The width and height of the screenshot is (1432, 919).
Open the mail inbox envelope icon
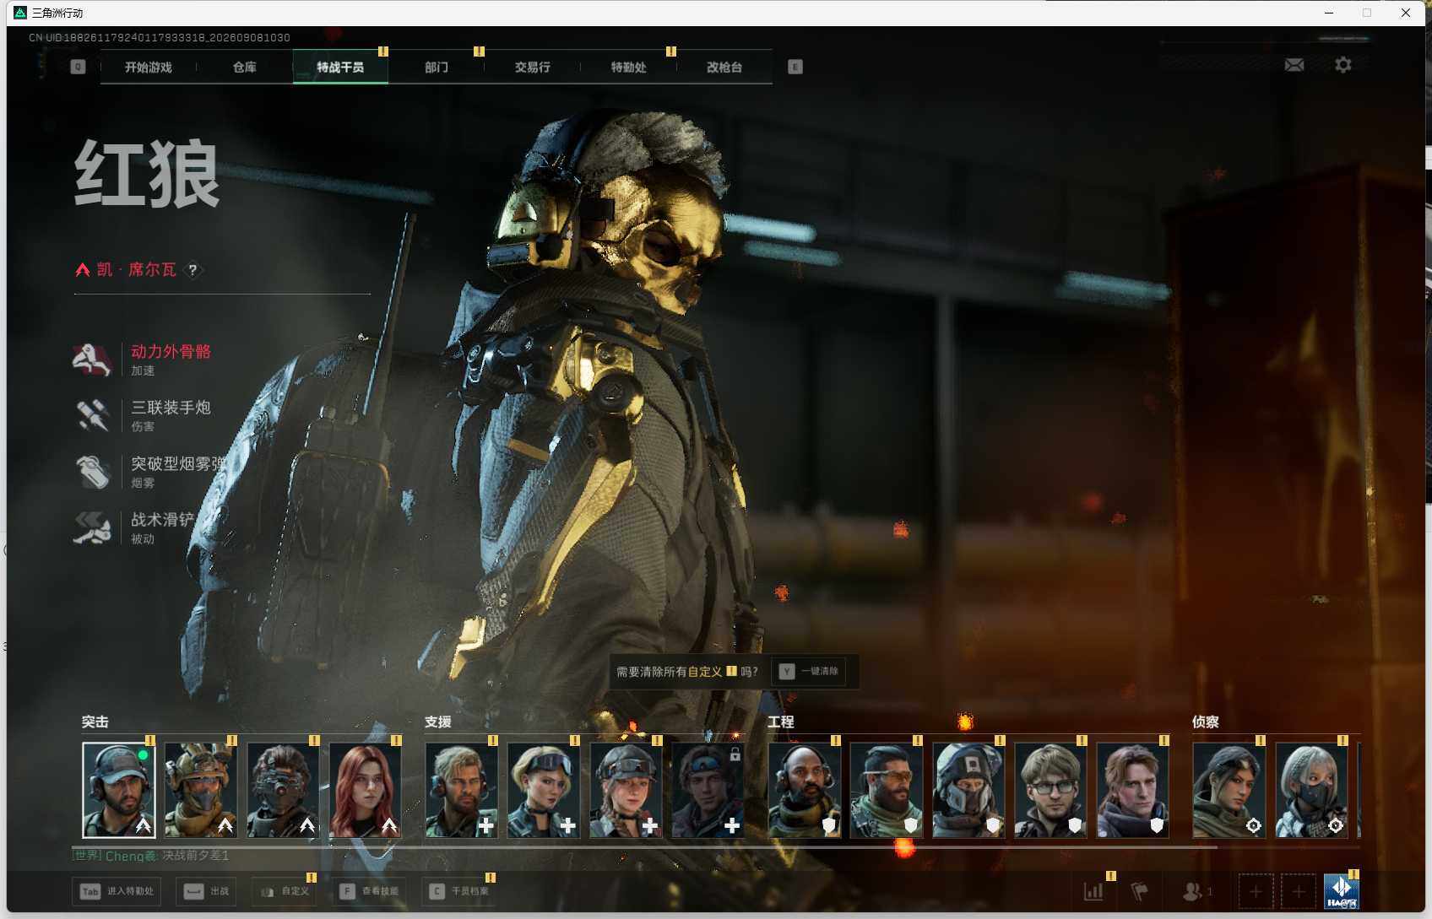pyautogui.click(x=1294, y=65)
